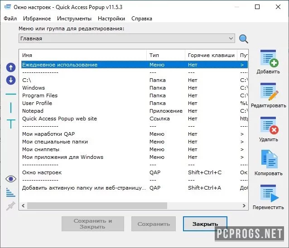
Task: Select the Program Files row
Action: (x=135, y=95)
